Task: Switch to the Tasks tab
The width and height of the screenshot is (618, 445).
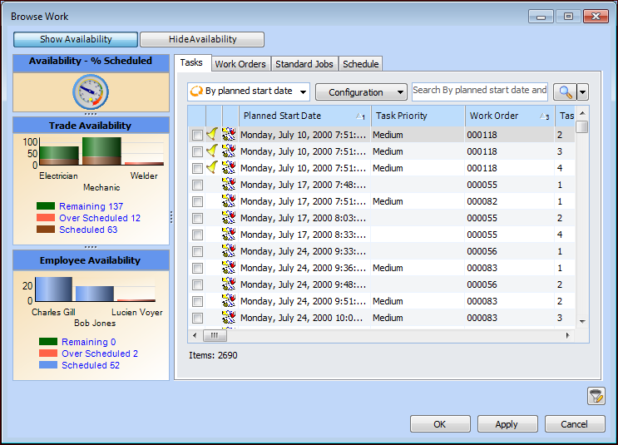Action: pos(192,62)
